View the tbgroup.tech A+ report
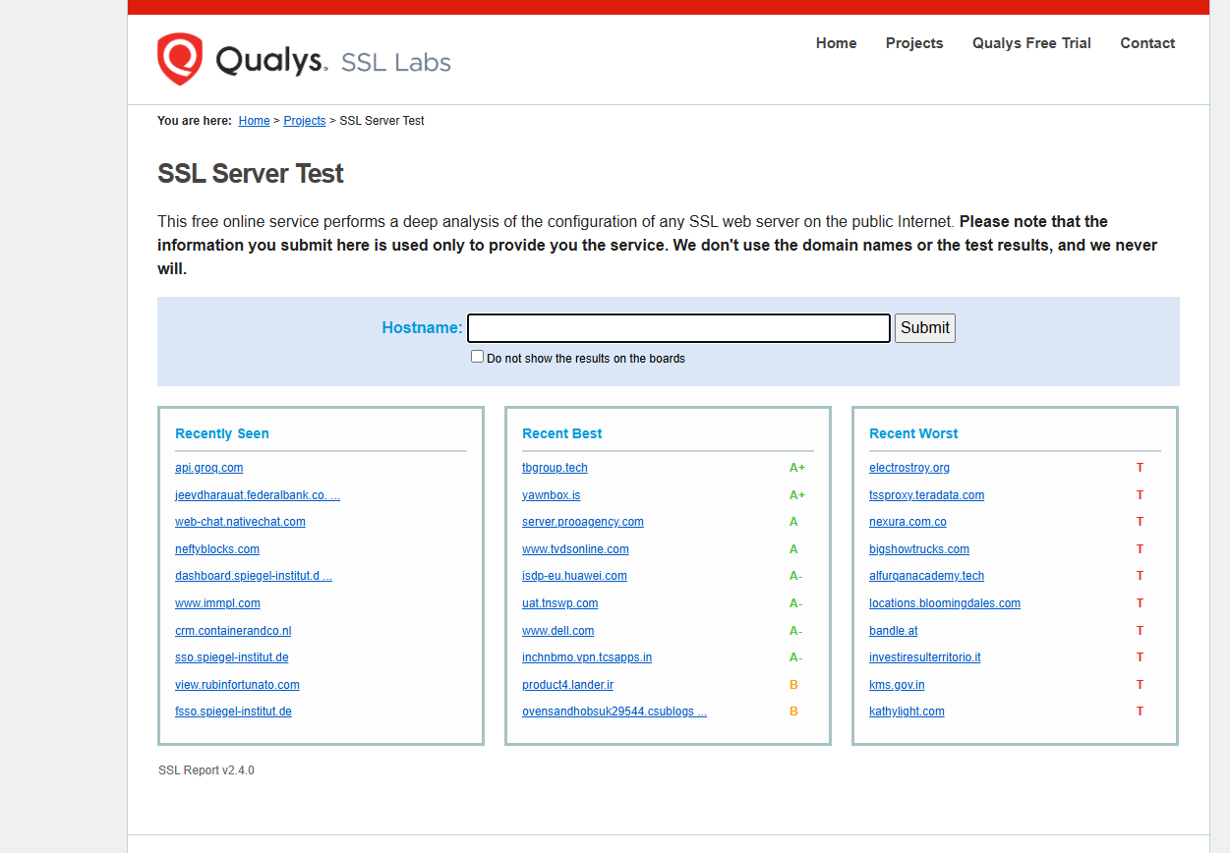This screenshot has width=1230, height=853. click(x=555, y=467)
